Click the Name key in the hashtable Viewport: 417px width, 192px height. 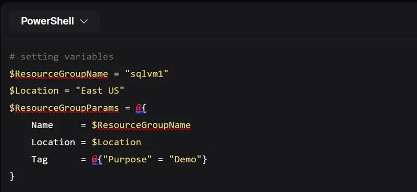pos(42,125)
